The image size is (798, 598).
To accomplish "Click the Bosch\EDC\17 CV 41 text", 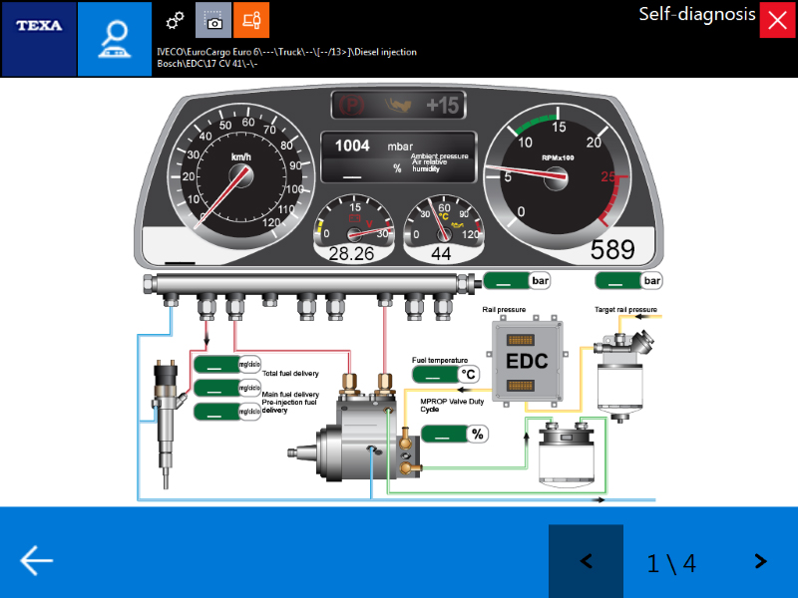I will point(207,64).
